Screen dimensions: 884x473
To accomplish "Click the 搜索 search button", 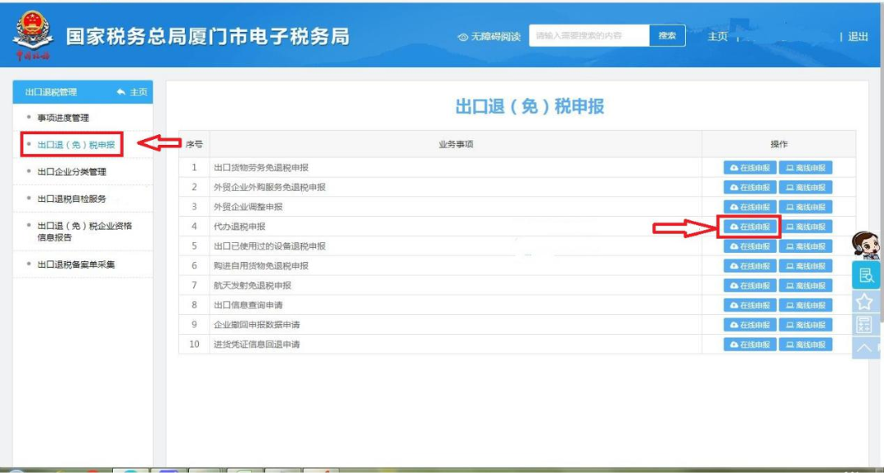I will coord(668,35).
